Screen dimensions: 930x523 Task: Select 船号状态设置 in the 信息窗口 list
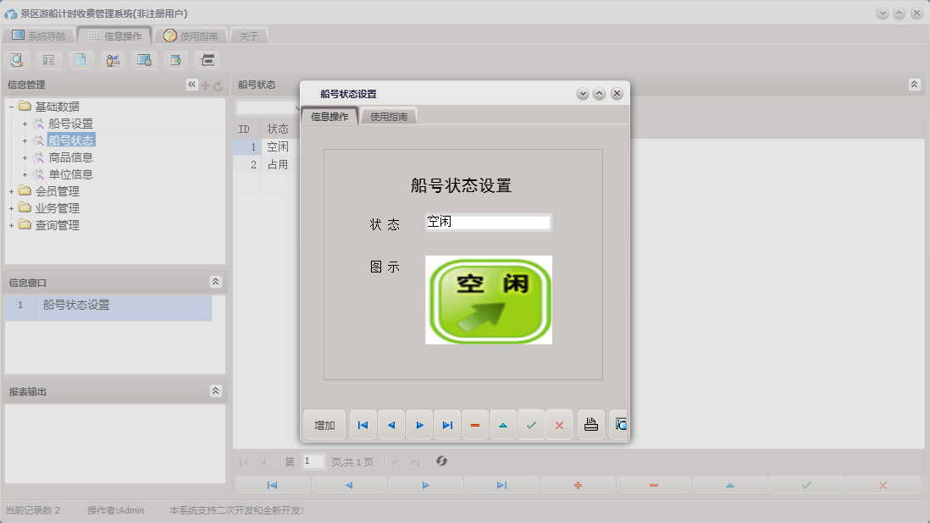[x=75, y=305]
